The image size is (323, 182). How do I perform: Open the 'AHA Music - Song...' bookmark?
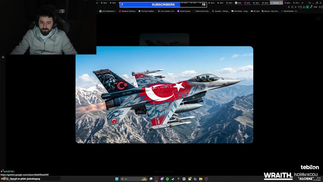(240, 11)
